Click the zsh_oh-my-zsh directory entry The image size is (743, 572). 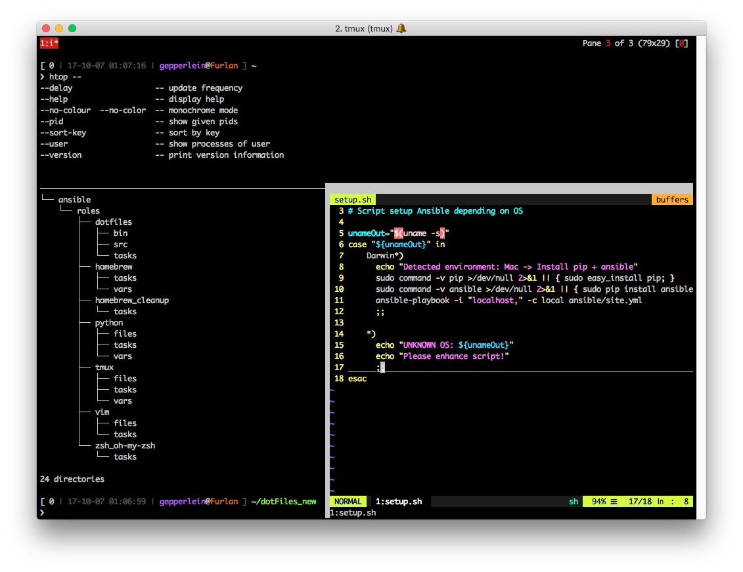click(125, 445)
